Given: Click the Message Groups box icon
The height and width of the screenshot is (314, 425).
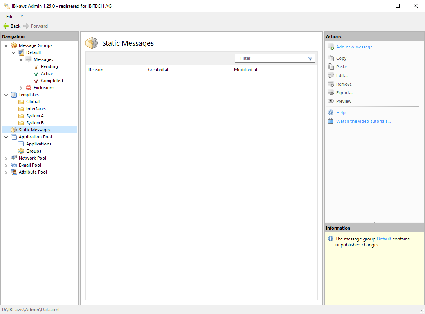Looking at the screenshot, I should [x=14, y=45].
